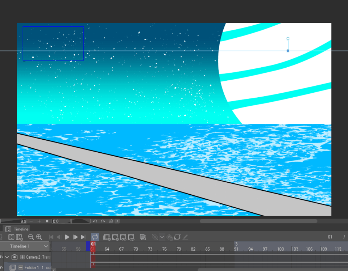Image resolution: width=348 pixels, height=271 pixels.
Task: Zoom in the timeline view
Action: 39,237
